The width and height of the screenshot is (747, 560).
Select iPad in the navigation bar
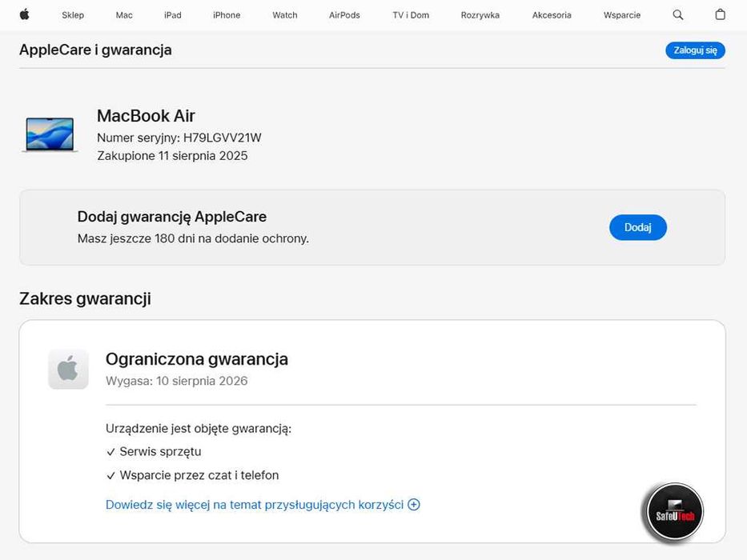(172, 15)
